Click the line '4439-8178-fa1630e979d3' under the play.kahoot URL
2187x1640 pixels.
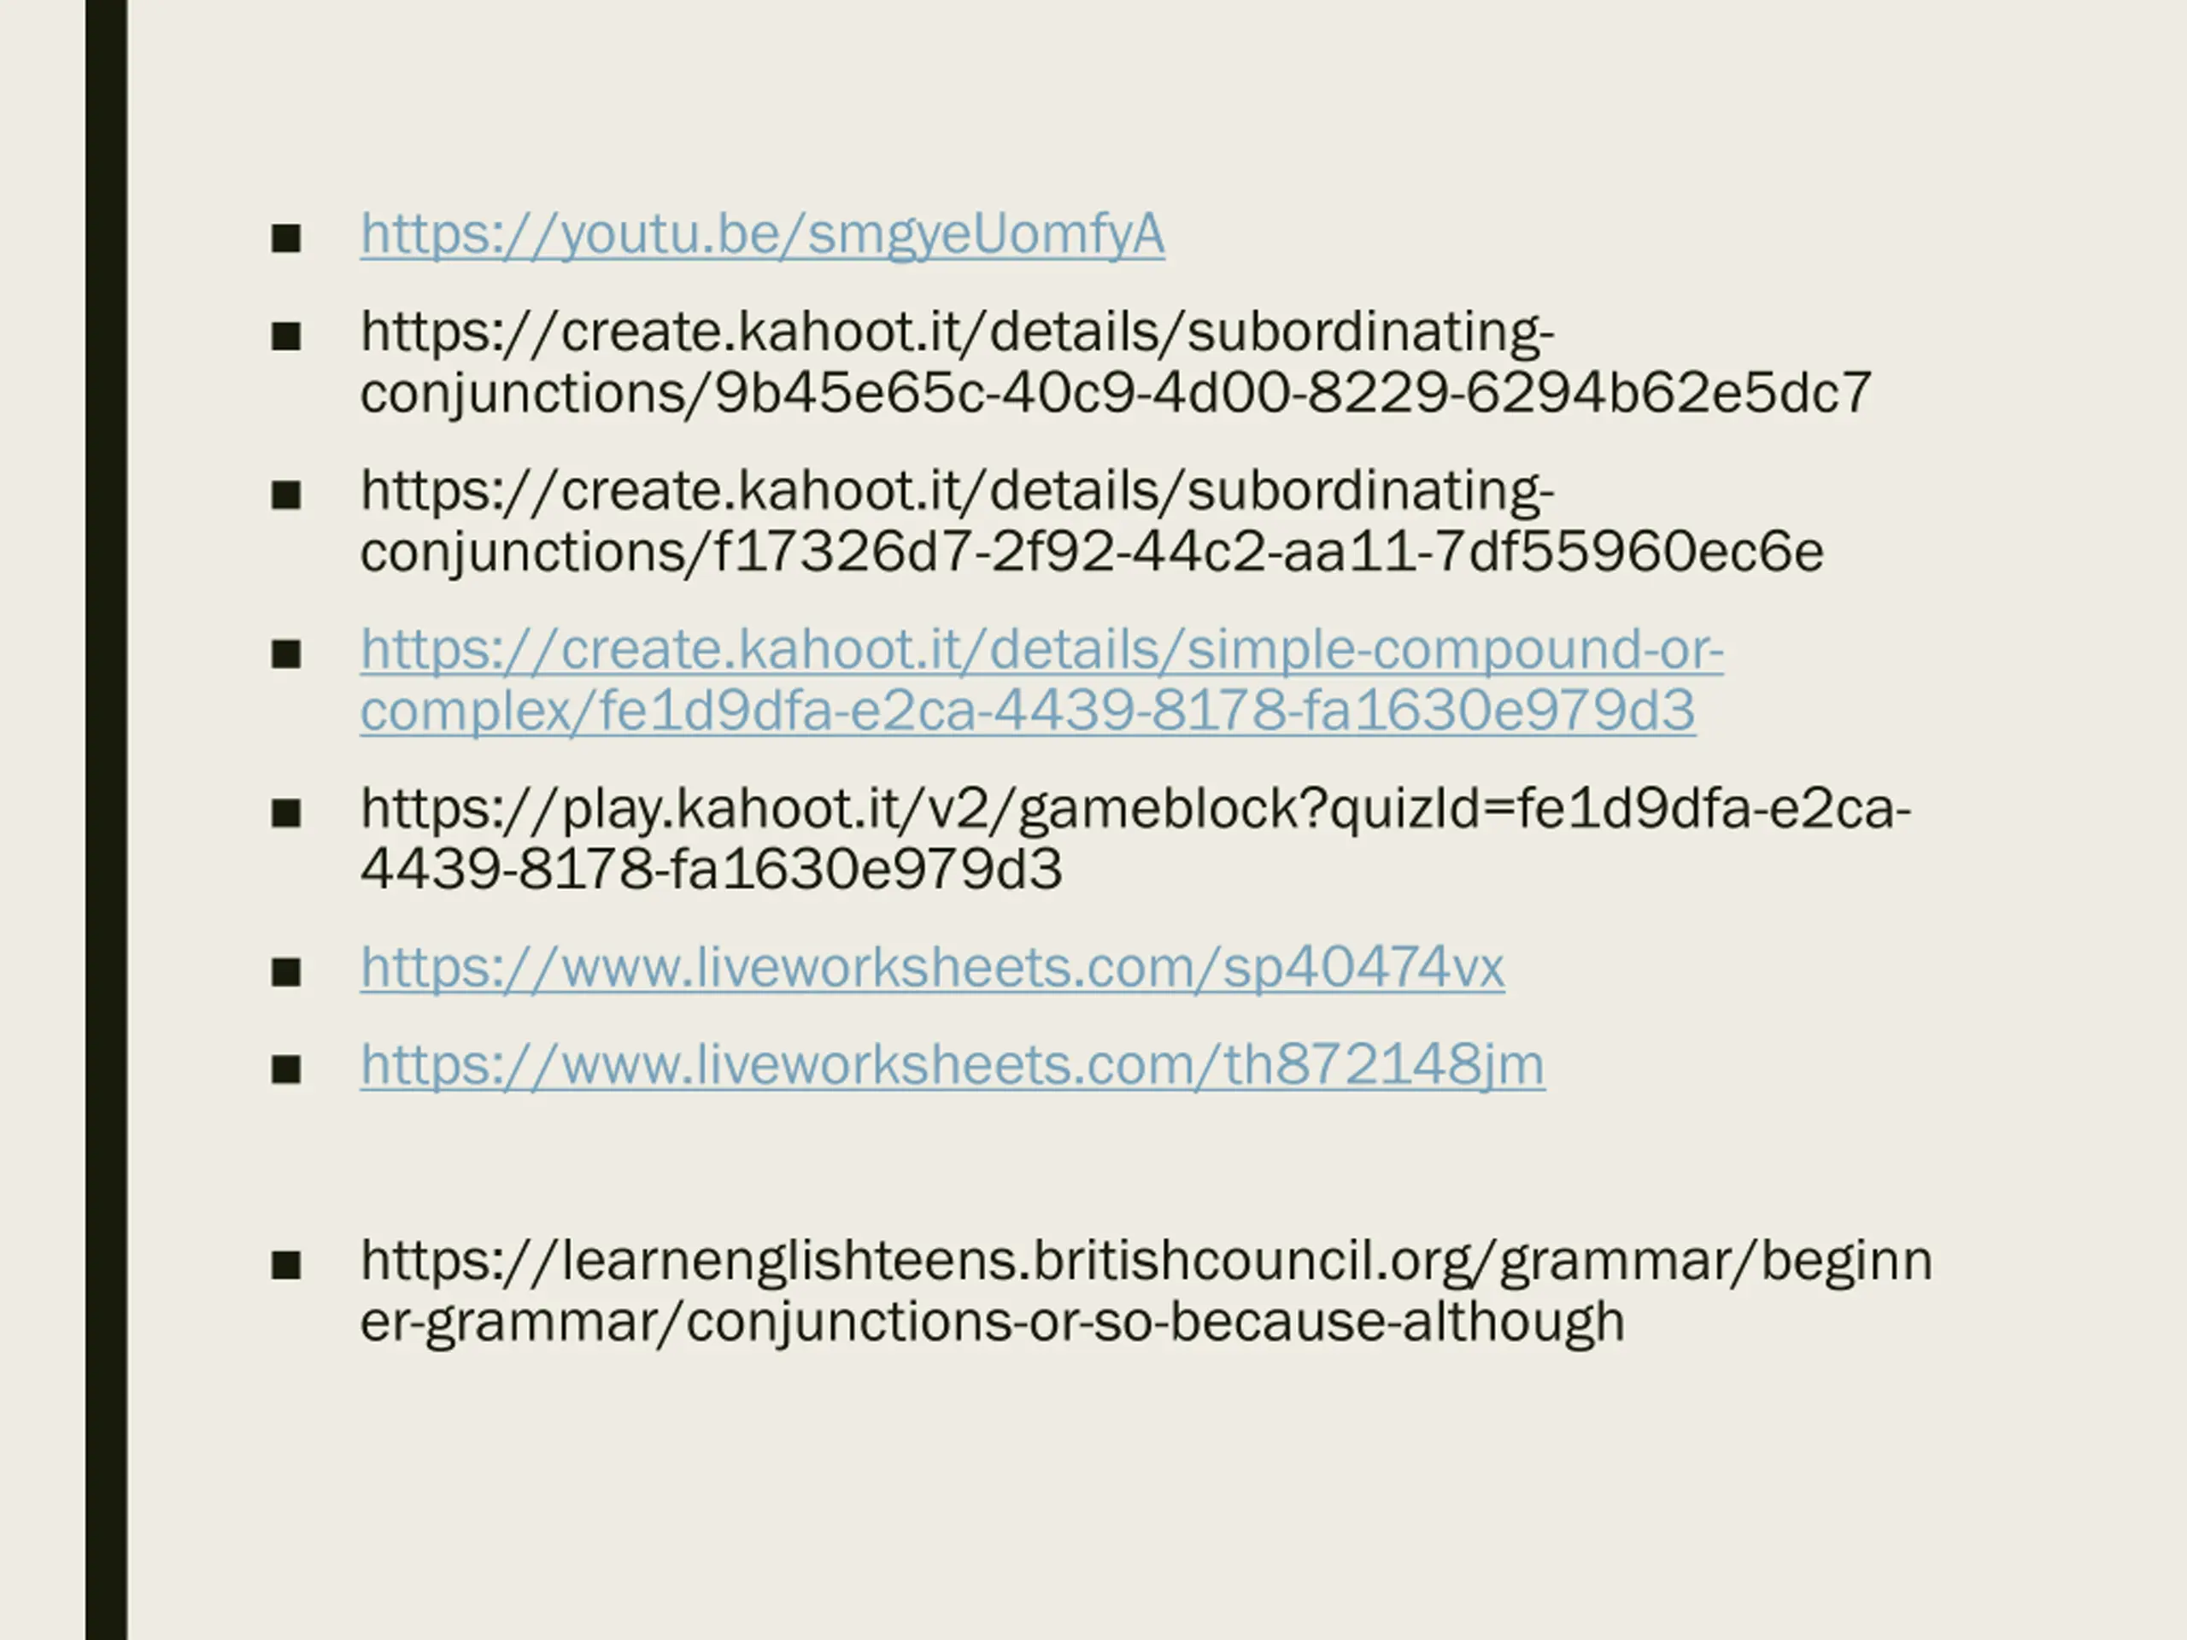coord(711,870)
